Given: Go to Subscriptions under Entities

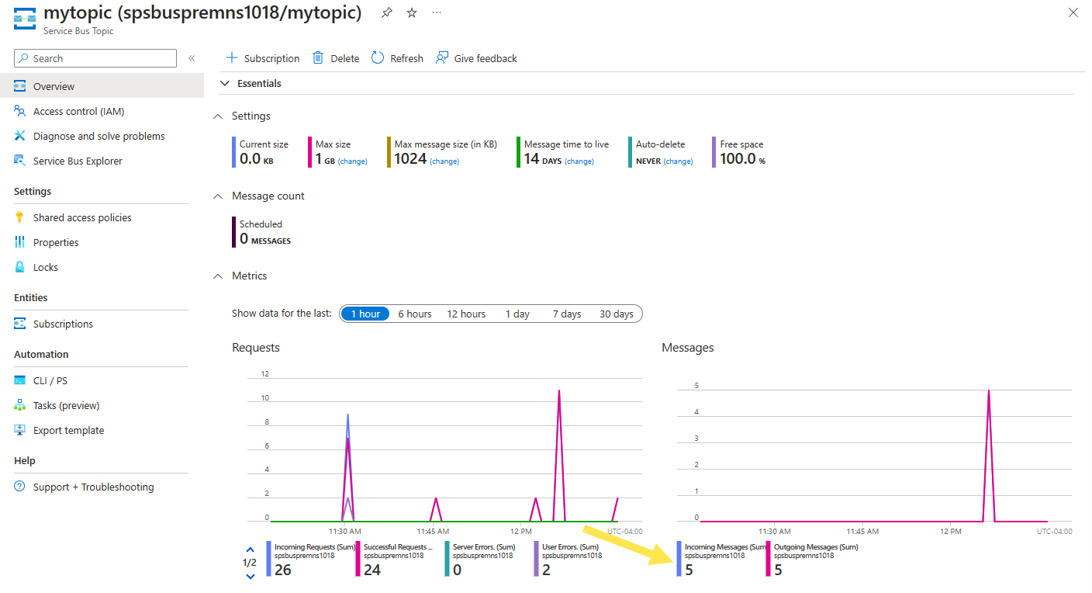Looking at the screenshot, I should click(x=63, y=324).
